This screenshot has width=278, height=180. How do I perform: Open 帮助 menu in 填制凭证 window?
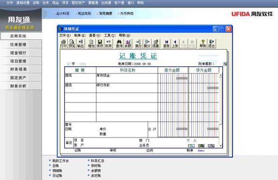(x=124, y=35)
